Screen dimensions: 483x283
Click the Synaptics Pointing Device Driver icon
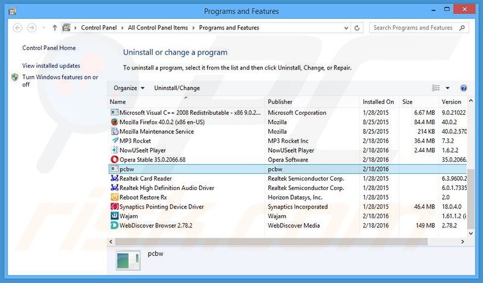[x=114, y=207]
